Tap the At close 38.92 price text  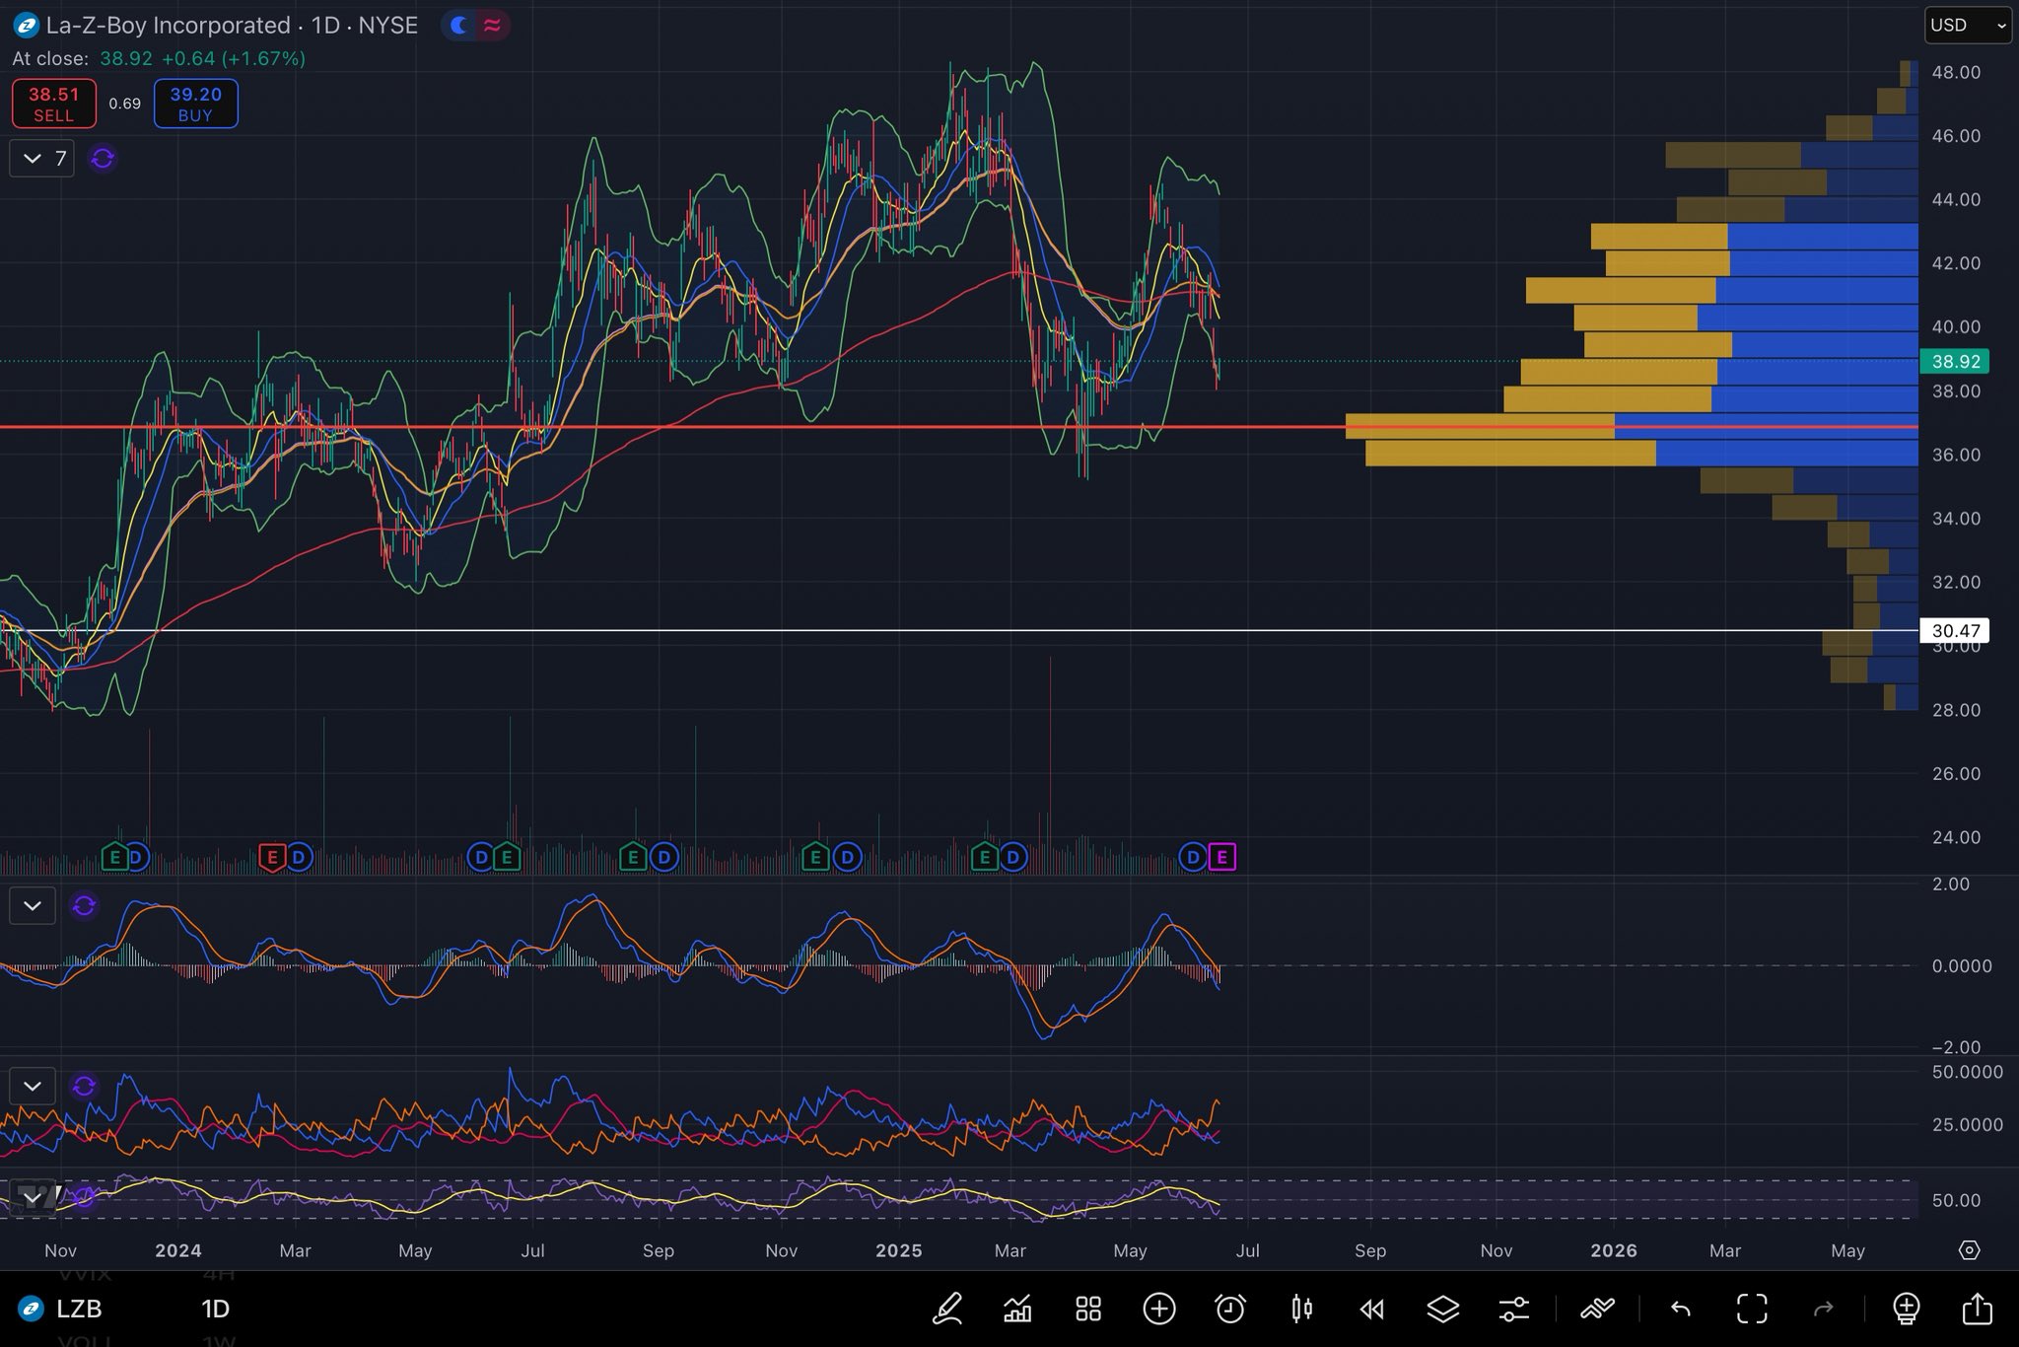point(159,59)
